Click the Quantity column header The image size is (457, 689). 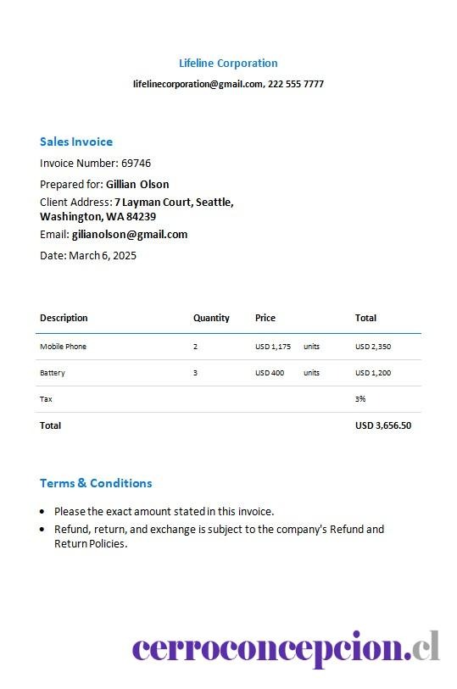[x=211, y=318]
